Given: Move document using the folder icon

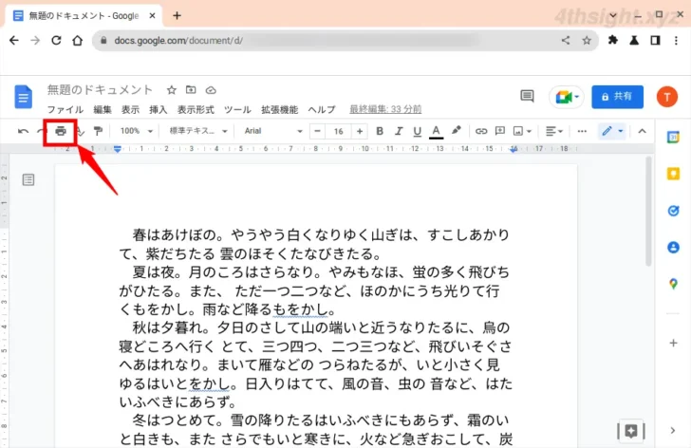Looking at the screenshot, I should coord(191,90).
